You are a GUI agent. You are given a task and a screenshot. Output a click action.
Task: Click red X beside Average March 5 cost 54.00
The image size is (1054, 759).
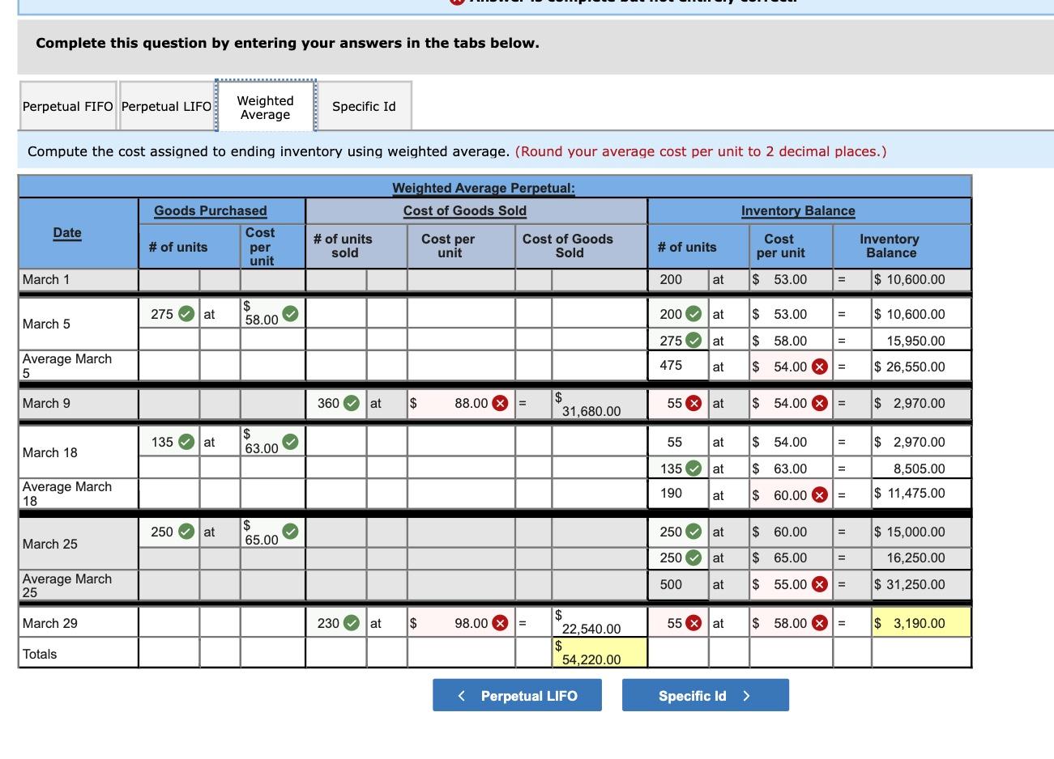tap(820, 367)
